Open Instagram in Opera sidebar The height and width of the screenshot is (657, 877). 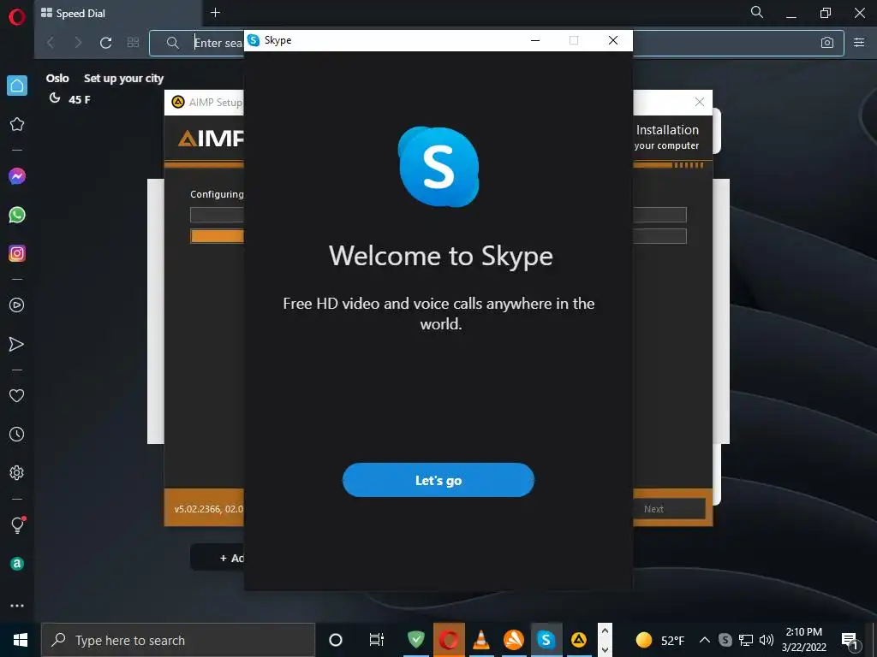(x=17, y=253)
